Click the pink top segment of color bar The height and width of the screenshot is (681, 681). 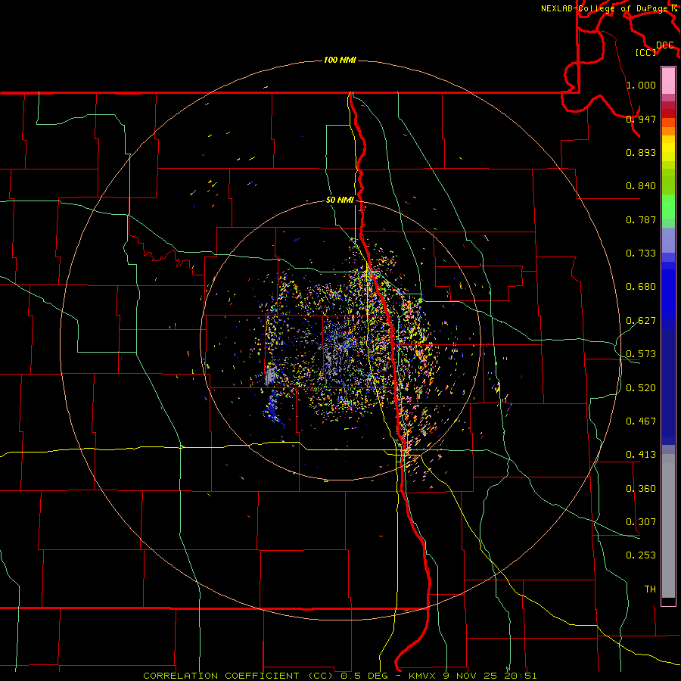[668, 81]
